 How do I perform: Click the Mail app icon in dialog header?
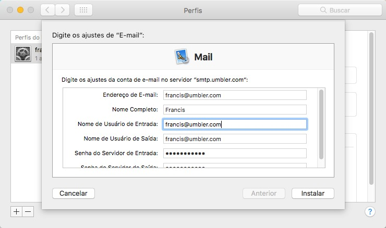[182, 57]
